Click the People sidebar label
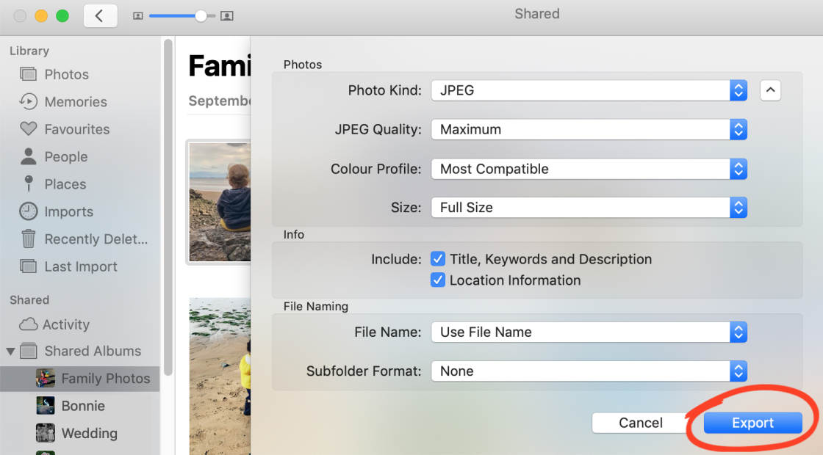The width and height of the screenshot is (823, 455). [66, 157]
